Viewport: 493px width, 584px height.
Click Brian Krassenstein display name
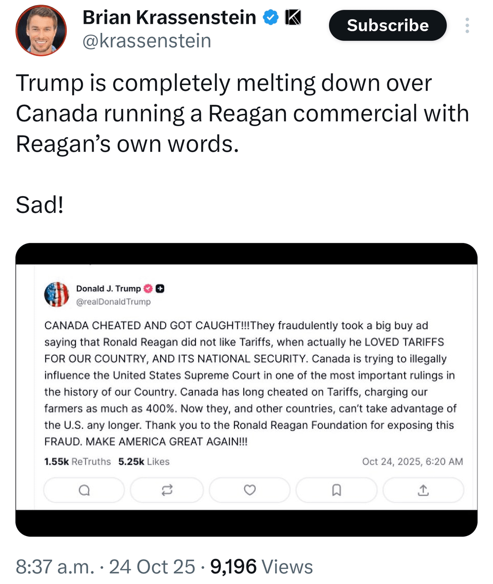click(169, 18)
